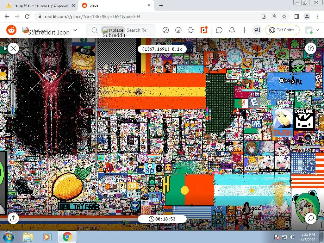Open the chat bubble icon

(219, 30)
